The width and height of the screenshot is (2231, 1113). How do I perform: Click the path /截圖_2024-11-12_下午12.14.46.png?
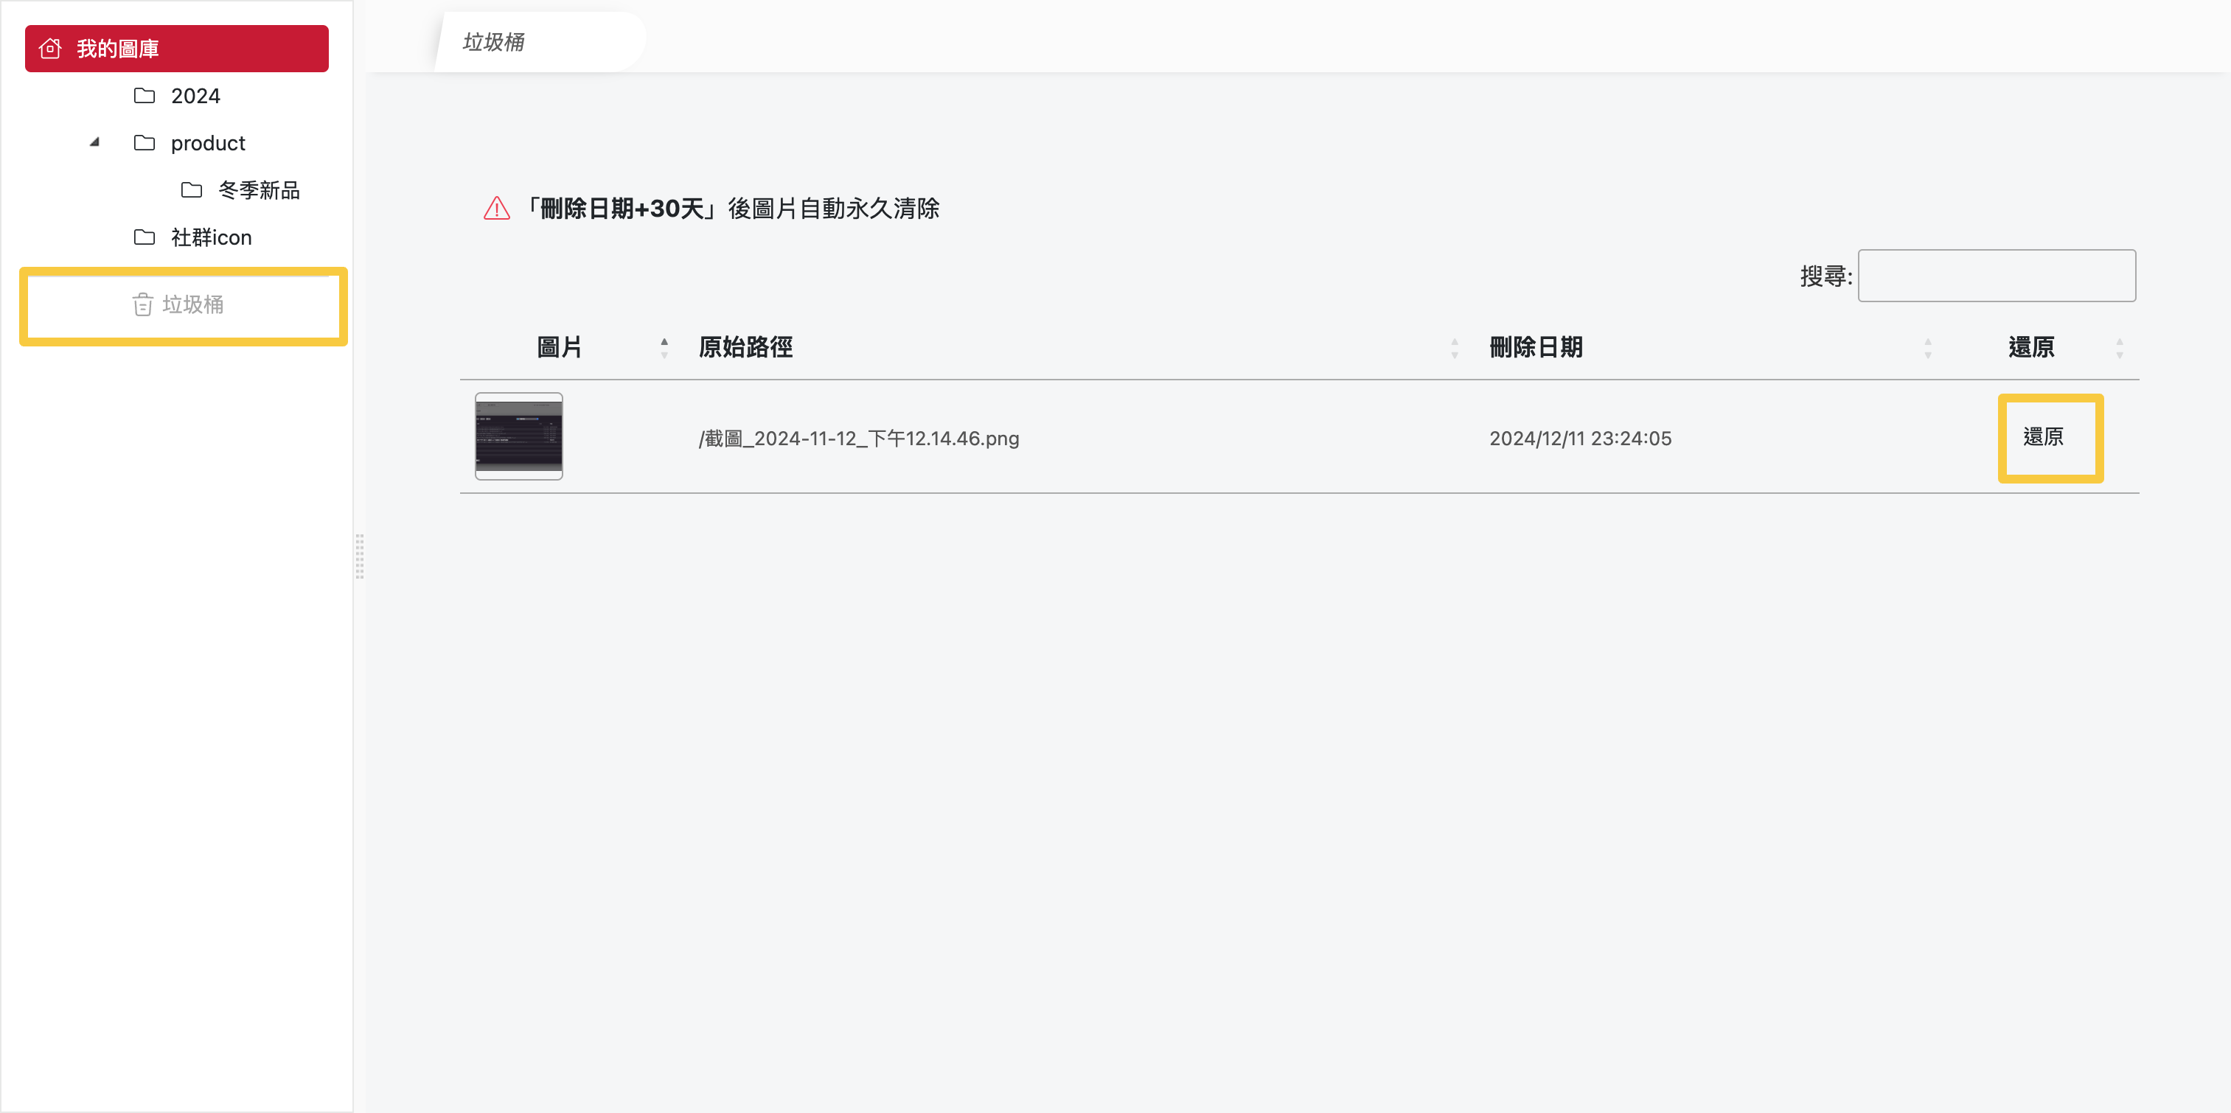click(x=859, y=439)
